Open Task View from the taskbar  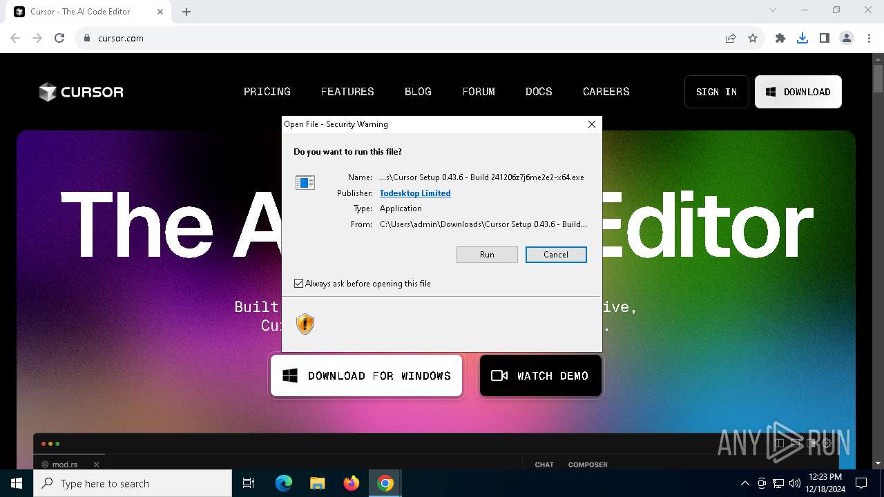tap(249, 483)
